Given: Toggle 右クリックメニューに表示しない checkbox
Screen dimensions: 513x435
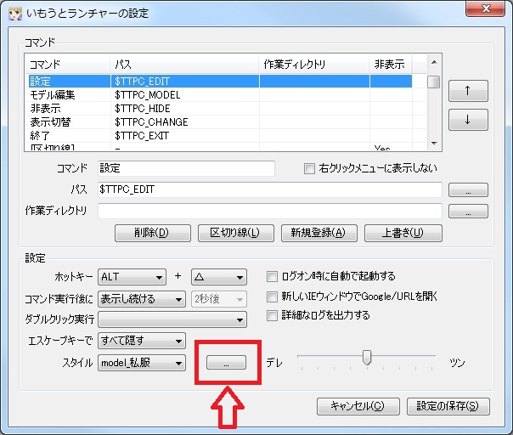Looking at the screenshot, I should 309,168.
